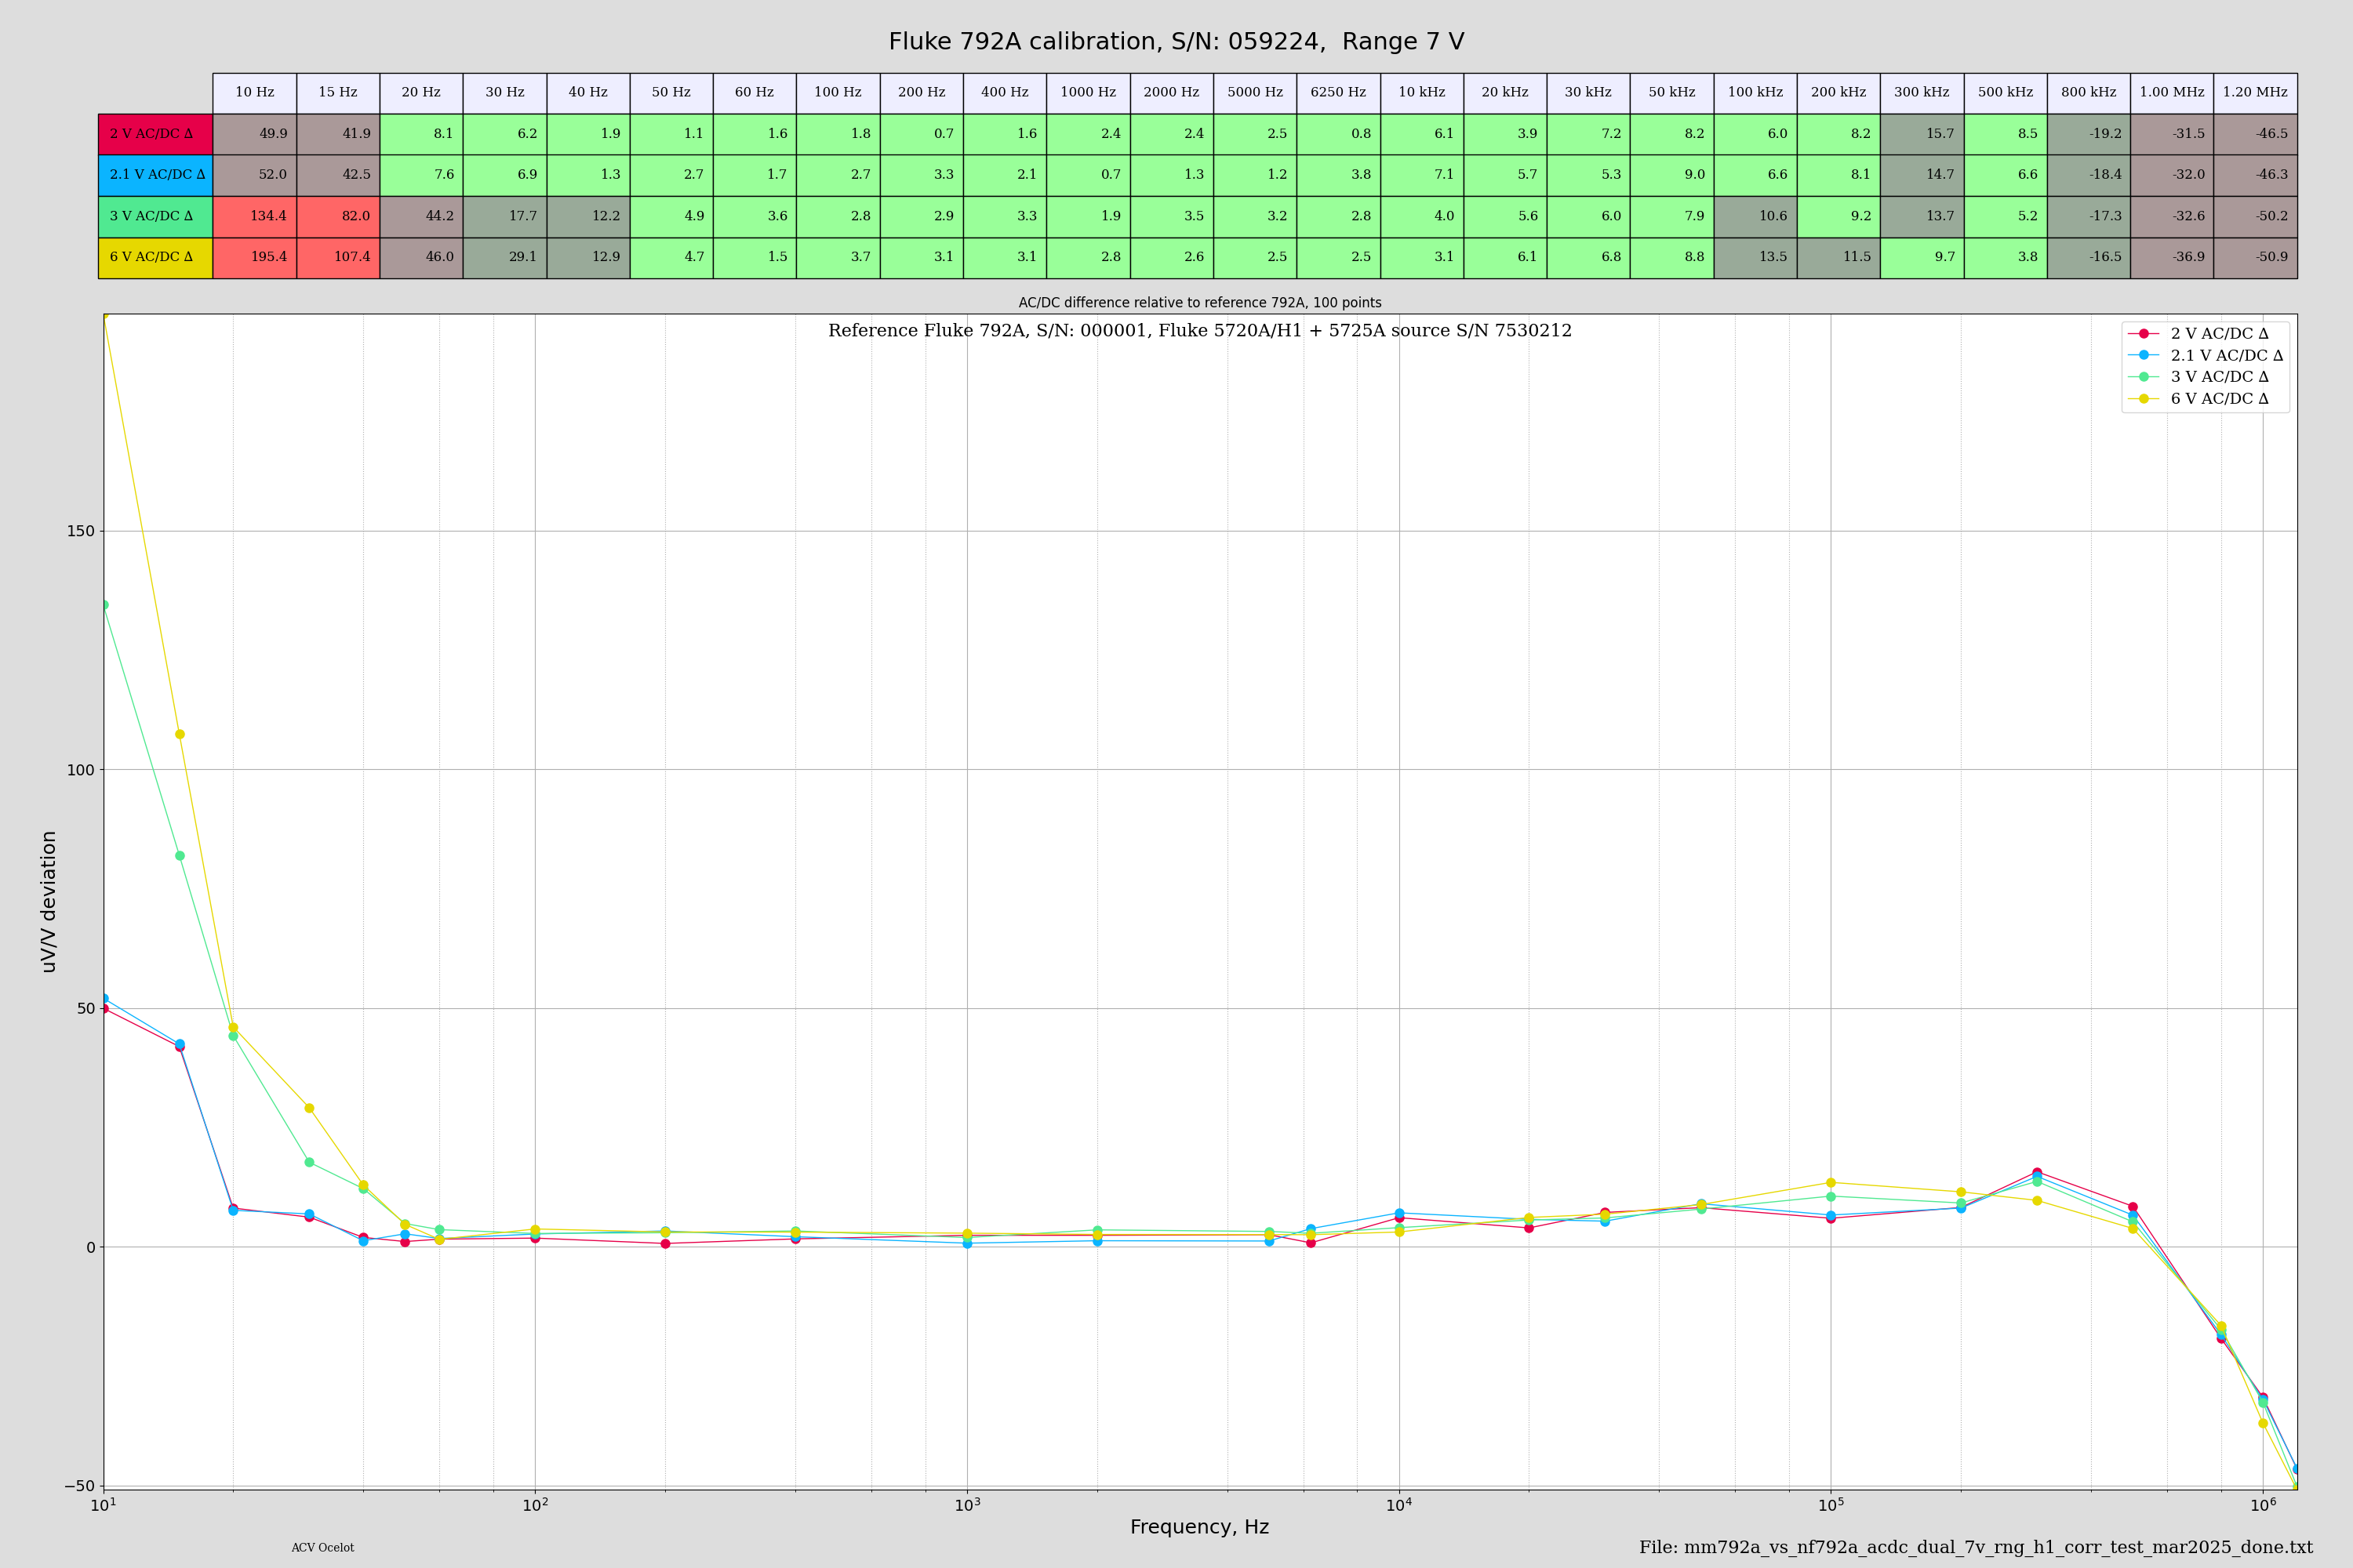This screenshot has width=2353, height=1568.
Task: Click the '1.00 MHz' column header
Action: 2172,93
